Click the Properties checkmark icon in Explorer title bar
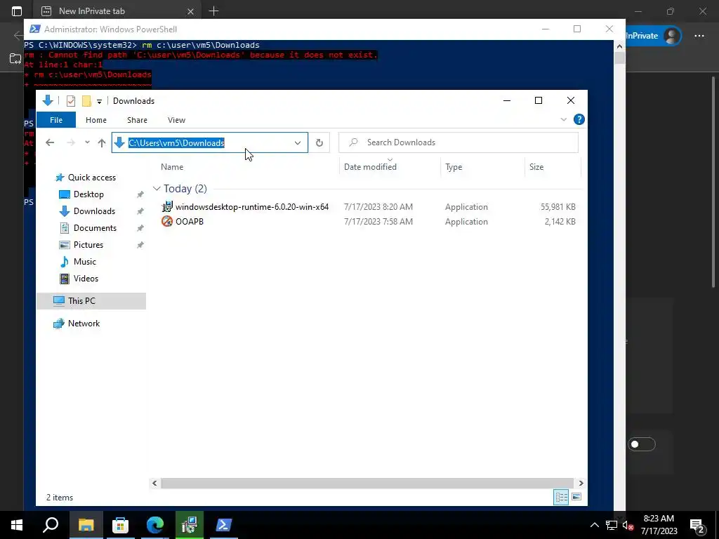719x539 pixels. (71, 101)
